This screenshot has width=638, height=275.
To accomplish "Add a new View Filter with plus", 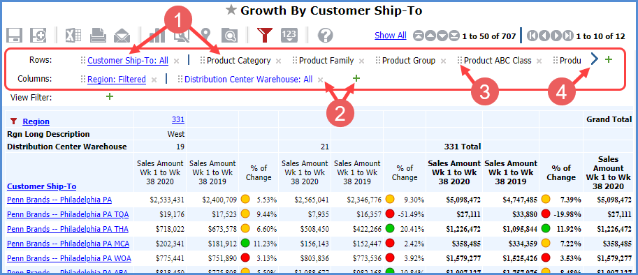I will (x=110, y=97).
